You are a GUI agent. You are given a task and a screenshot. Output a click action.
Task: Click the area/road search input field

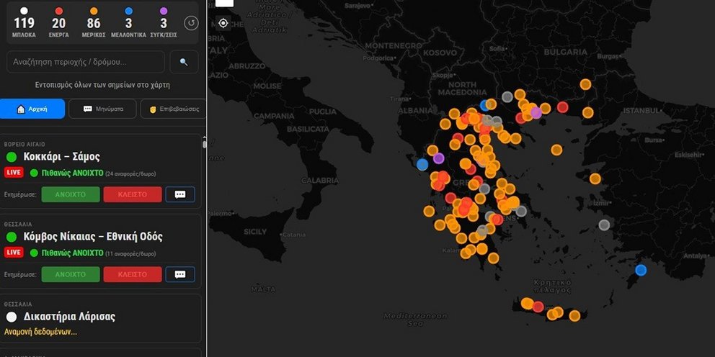click(x=85, y=62)
